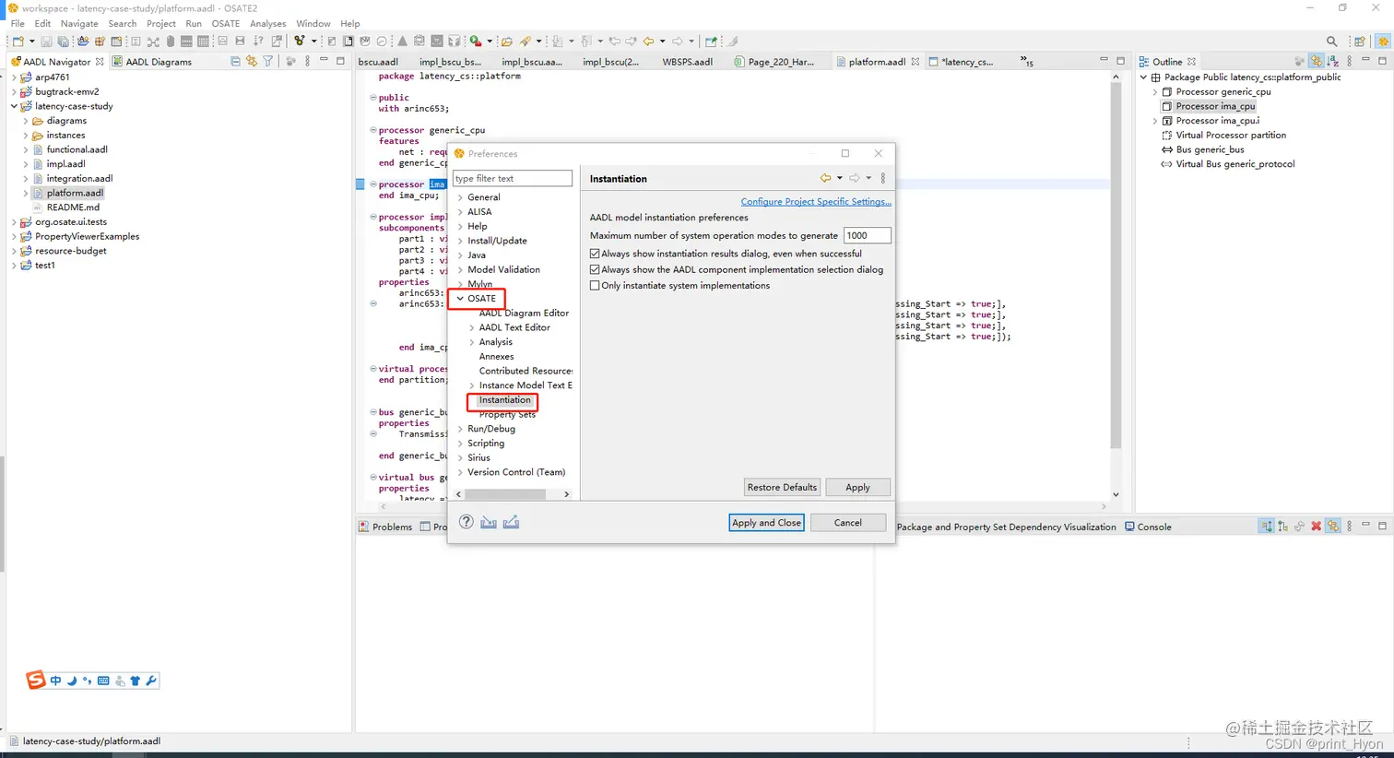This screenshot has width=1394, height=758.
Task: Open the Analyses menu
Action: click(268, 23)
